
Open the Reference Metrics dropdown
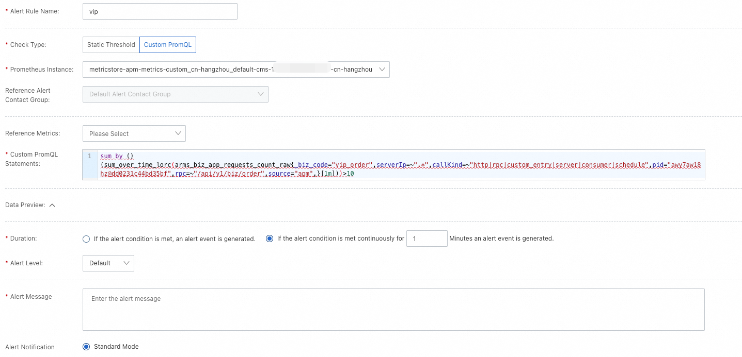point(134,133)
